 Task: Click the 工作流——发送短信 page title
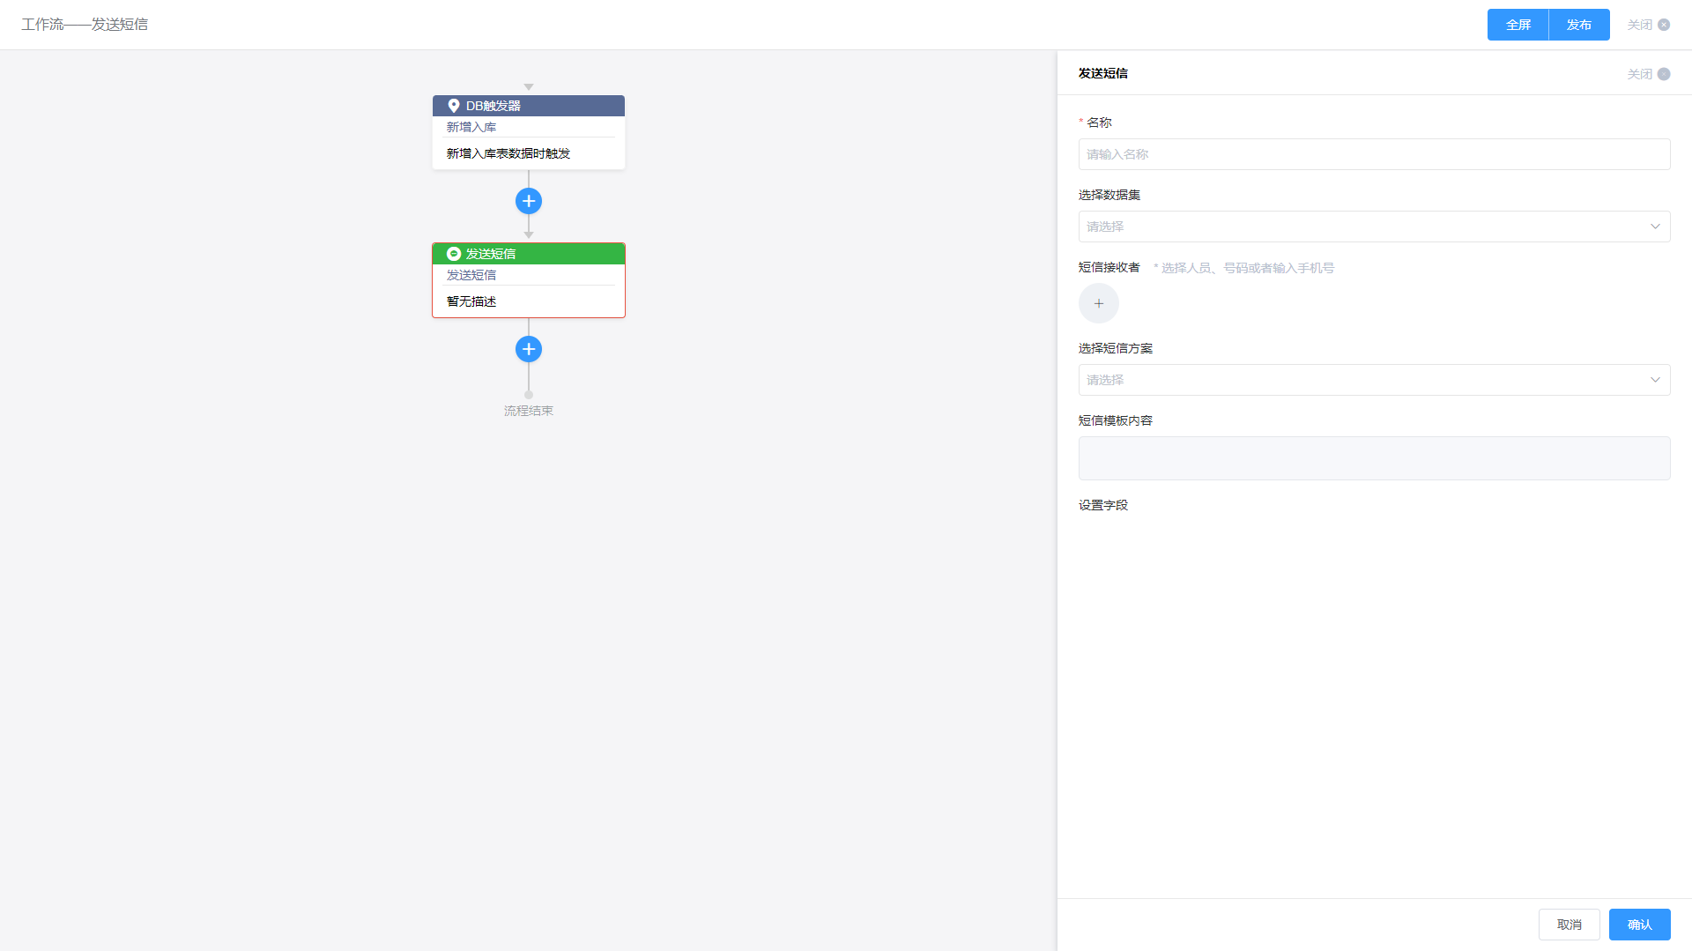pos(85,25)
